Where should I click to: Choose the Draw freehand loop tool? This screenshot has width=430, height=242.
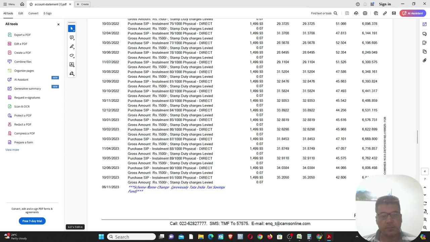[72, 55]
